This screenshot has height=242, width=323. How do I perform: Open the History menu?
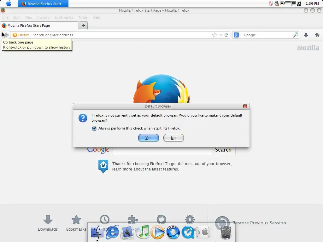click(43, 18)
